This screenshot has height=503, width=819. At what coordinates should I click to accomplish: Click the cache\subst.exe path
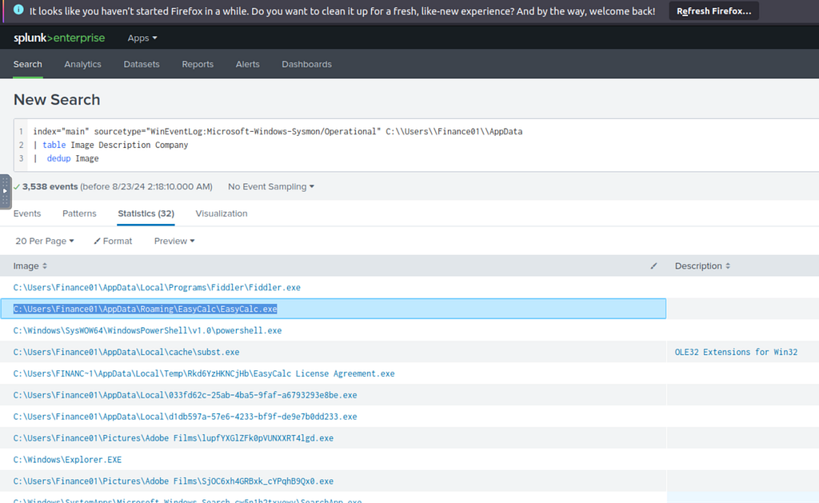(126, 352)
